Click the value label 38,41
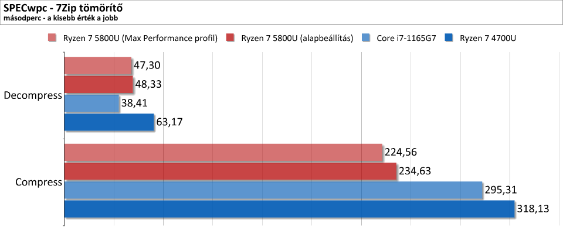The image size is (563, 234). click(x=134, y=103)
